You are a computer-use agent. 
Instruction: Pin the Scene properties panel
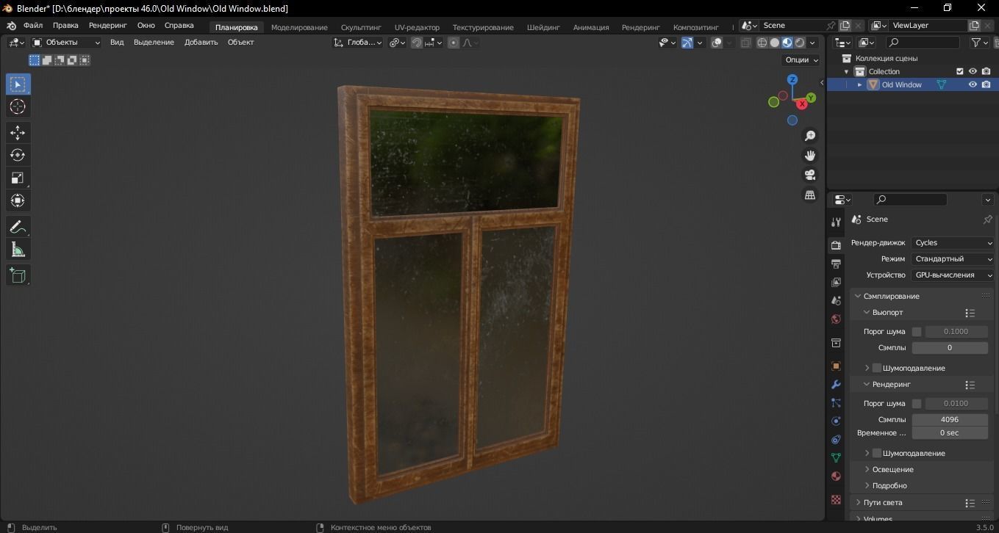[987, 220]
